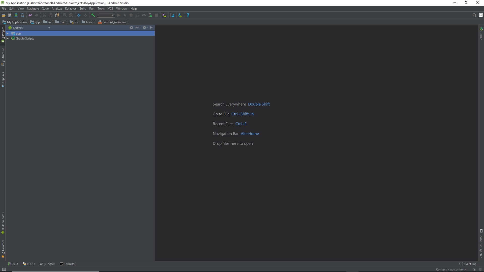Click the blue Help question mark icon

tap(188, 15)
